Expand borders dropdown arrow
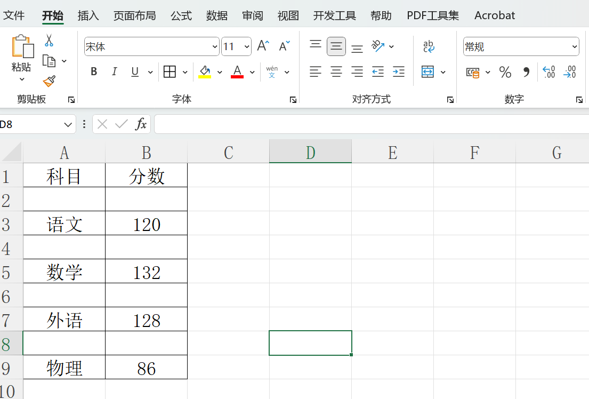Viewport: 589px width, 399px height. coord(185,72)
